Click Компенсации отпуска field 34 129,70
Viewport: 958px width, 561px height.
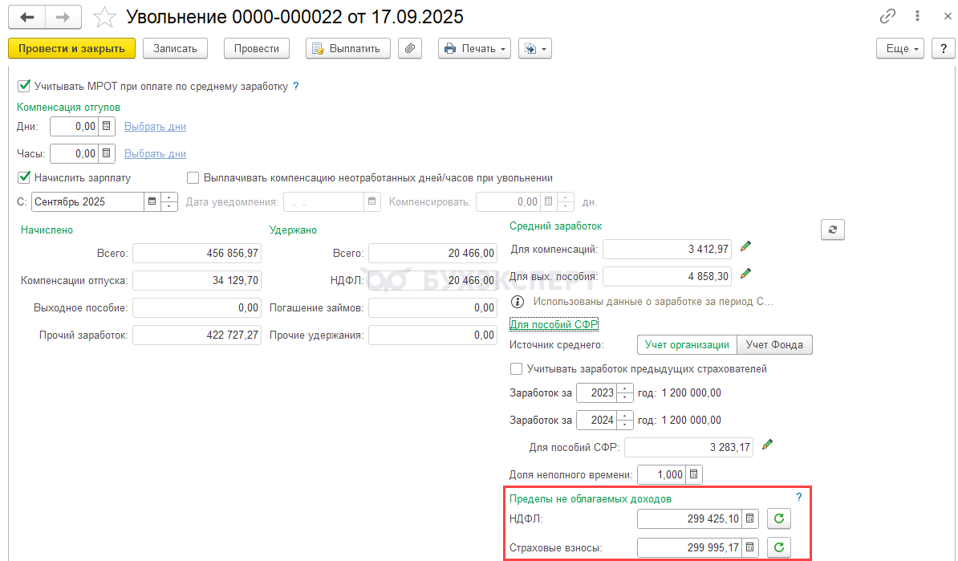[197, 281]
